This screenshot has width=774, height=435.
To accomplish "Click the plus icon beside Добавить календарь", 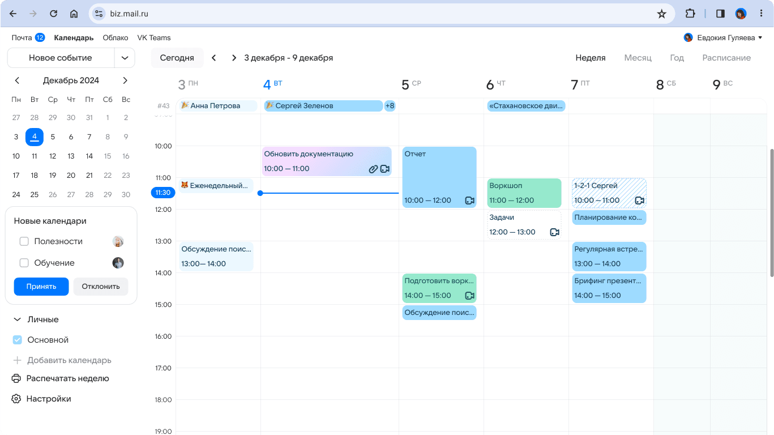I will point(17,360).
